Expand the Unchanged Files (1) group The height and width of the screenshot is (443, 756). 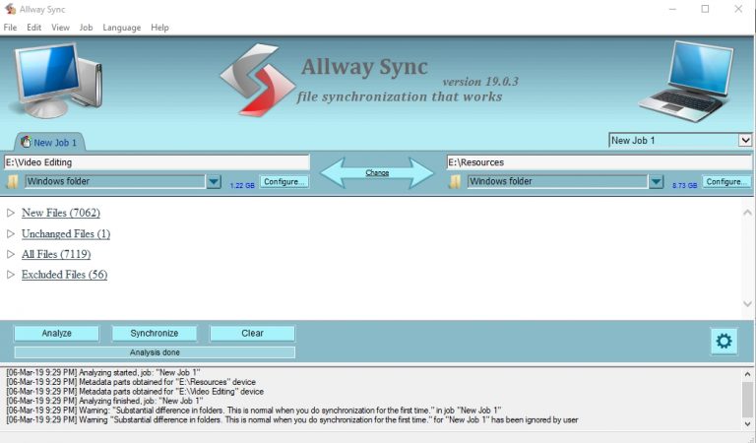[x=11, y=234]
